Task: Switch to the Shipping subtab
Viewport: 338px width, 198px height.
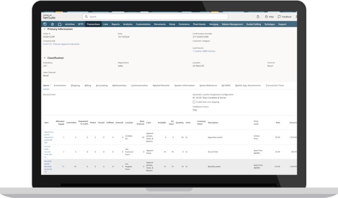Action: 75,85
